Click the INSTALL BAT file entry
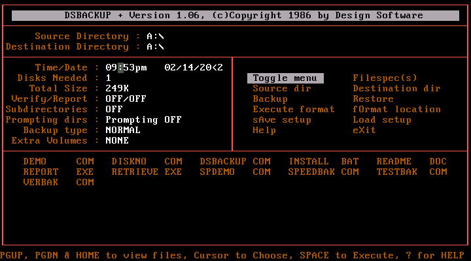The height and width of the screenshot is (261, 471). (324, 162)
